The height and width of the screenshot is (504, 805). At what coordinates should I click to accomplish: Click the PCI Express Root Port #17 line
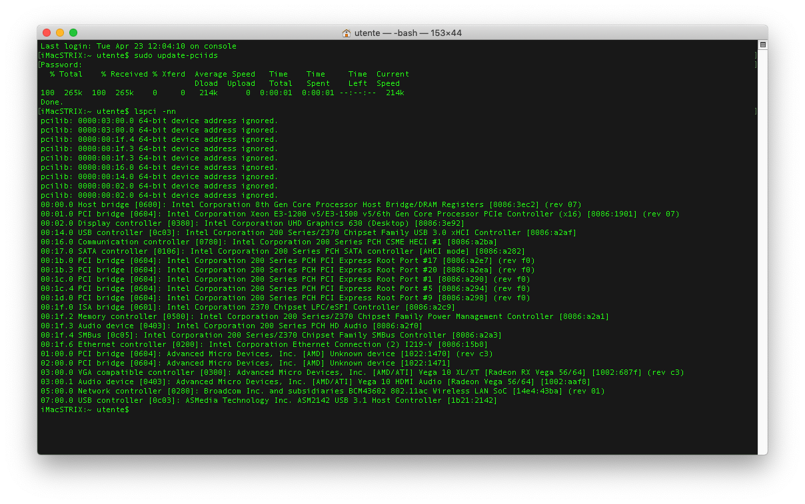(x=288, y=260)
